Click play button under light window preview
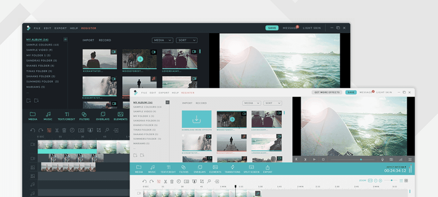 [314, 159]
